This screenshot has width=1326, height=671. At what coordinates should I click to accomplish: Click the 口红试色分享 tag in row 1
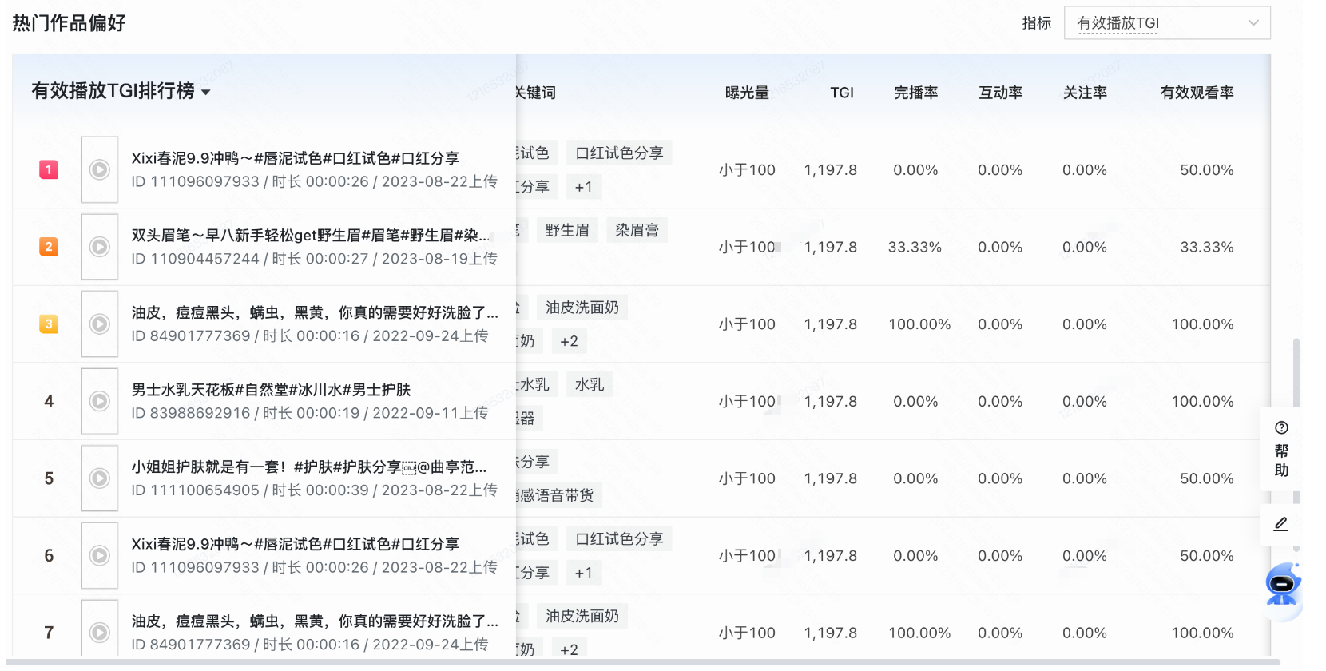(619, 153)
